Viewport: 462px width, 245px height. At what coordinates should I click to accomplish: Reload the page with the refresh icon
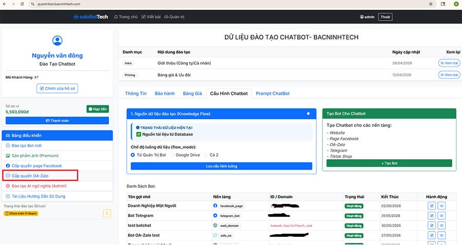click(x=22, y=4)
